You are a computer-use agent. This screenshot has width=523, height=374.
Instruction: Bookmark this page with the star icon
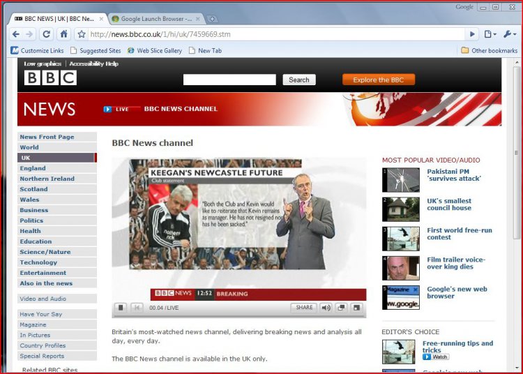(82, 34)
